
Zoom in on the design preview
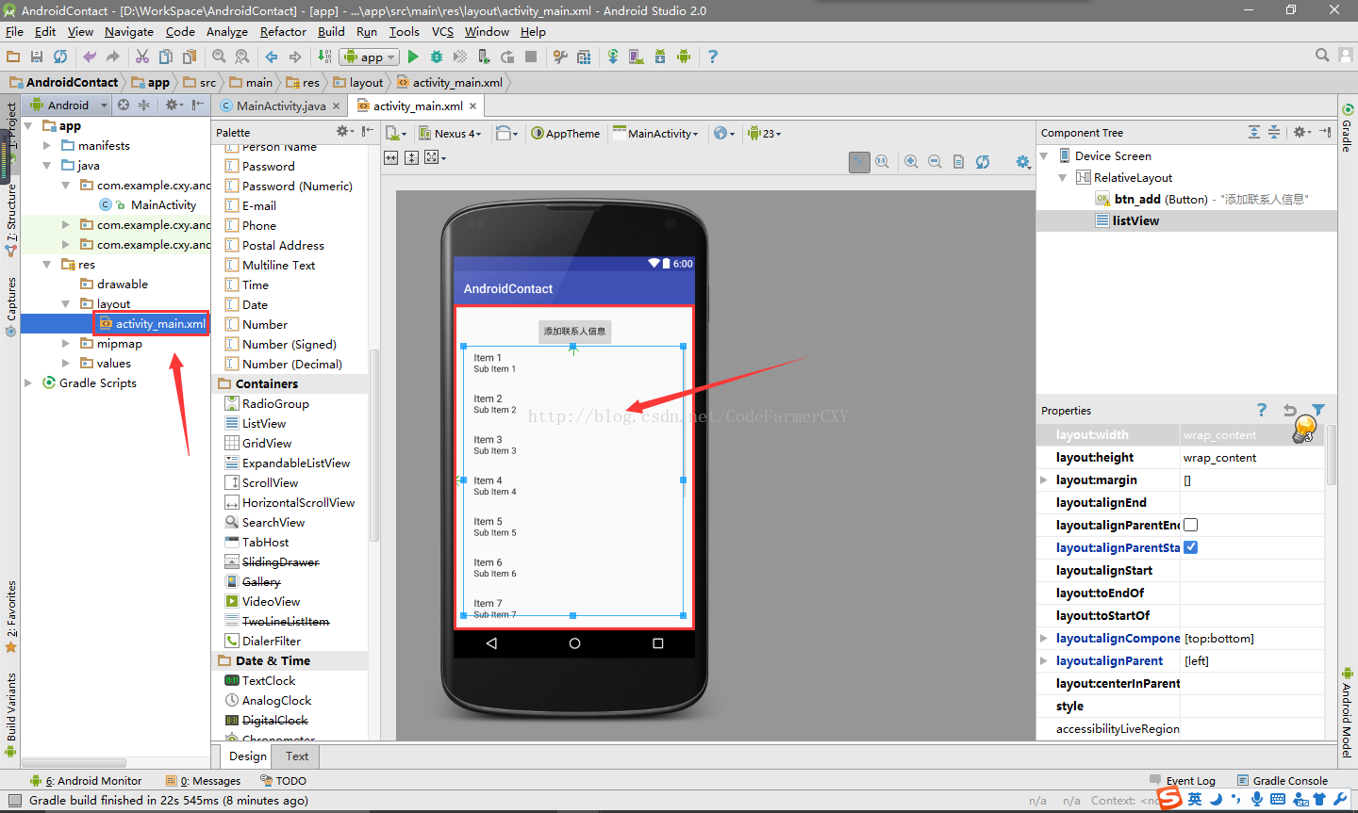[x=911, y=162]
